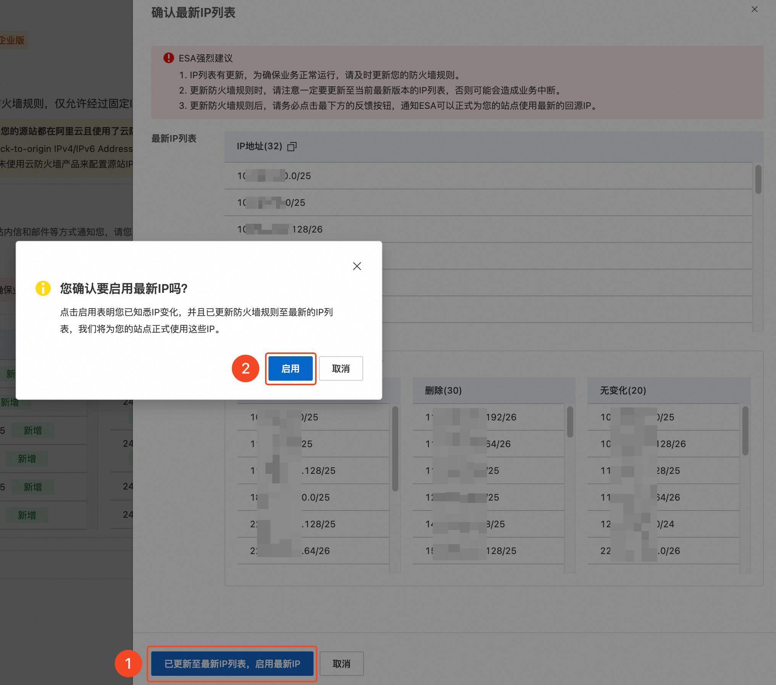776x685 pixels.
Task: Click 已更新至最新IP列表，启用最新IP button
Action: tap(232, 664)
